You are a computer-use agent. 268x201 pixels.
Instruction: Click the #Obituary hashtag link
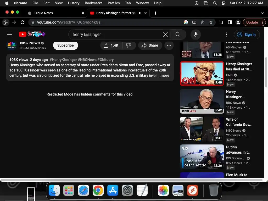click(105, 60)
